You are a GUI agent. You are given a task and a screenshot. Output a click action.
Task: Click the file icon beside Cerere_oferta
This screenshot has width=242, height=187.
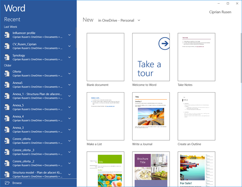coord(7,141)
